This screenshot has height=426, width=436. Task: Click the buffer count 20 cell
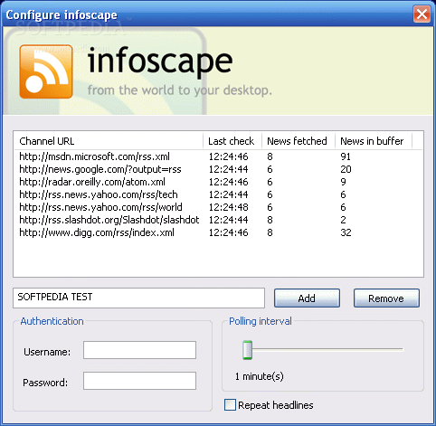346,169
